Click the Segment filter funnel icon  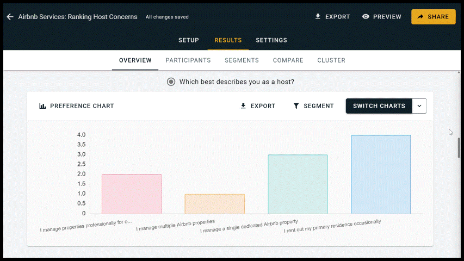[x=296, y=106]
